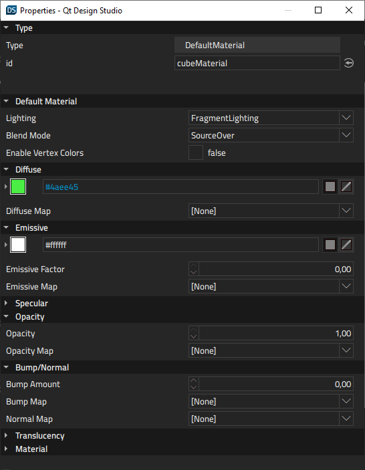Click the id field cubeMaterial
Image resolution: width=365 pixels, height=470 pixels.
point(257,63)
